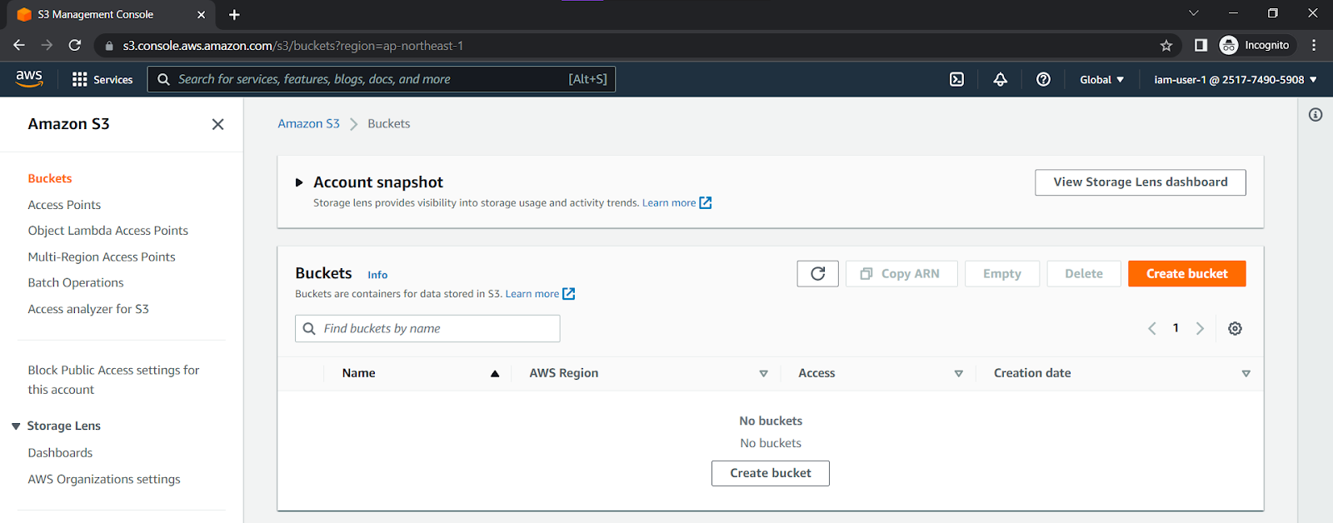Click external link icon after Buckets Learn more

[x=569, y=293]
